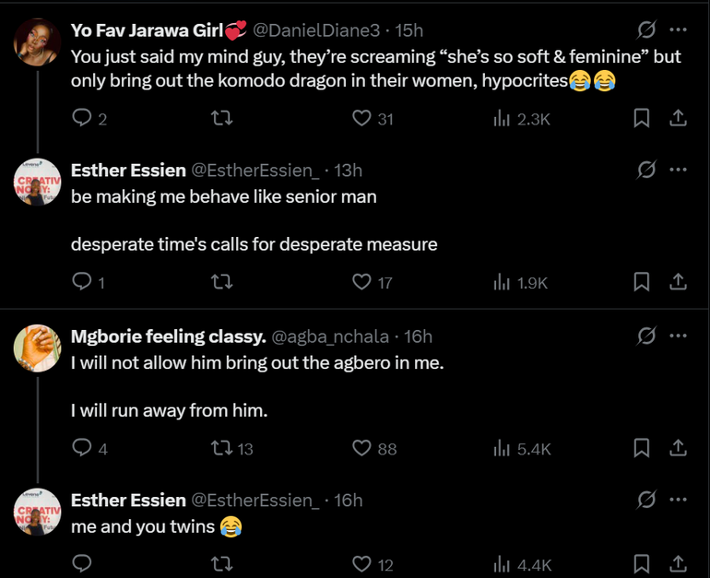View analytics showing 2.3K views
The height and width of the screenshot is (578, 710).
pyautogui.click(x=503, y=118)
